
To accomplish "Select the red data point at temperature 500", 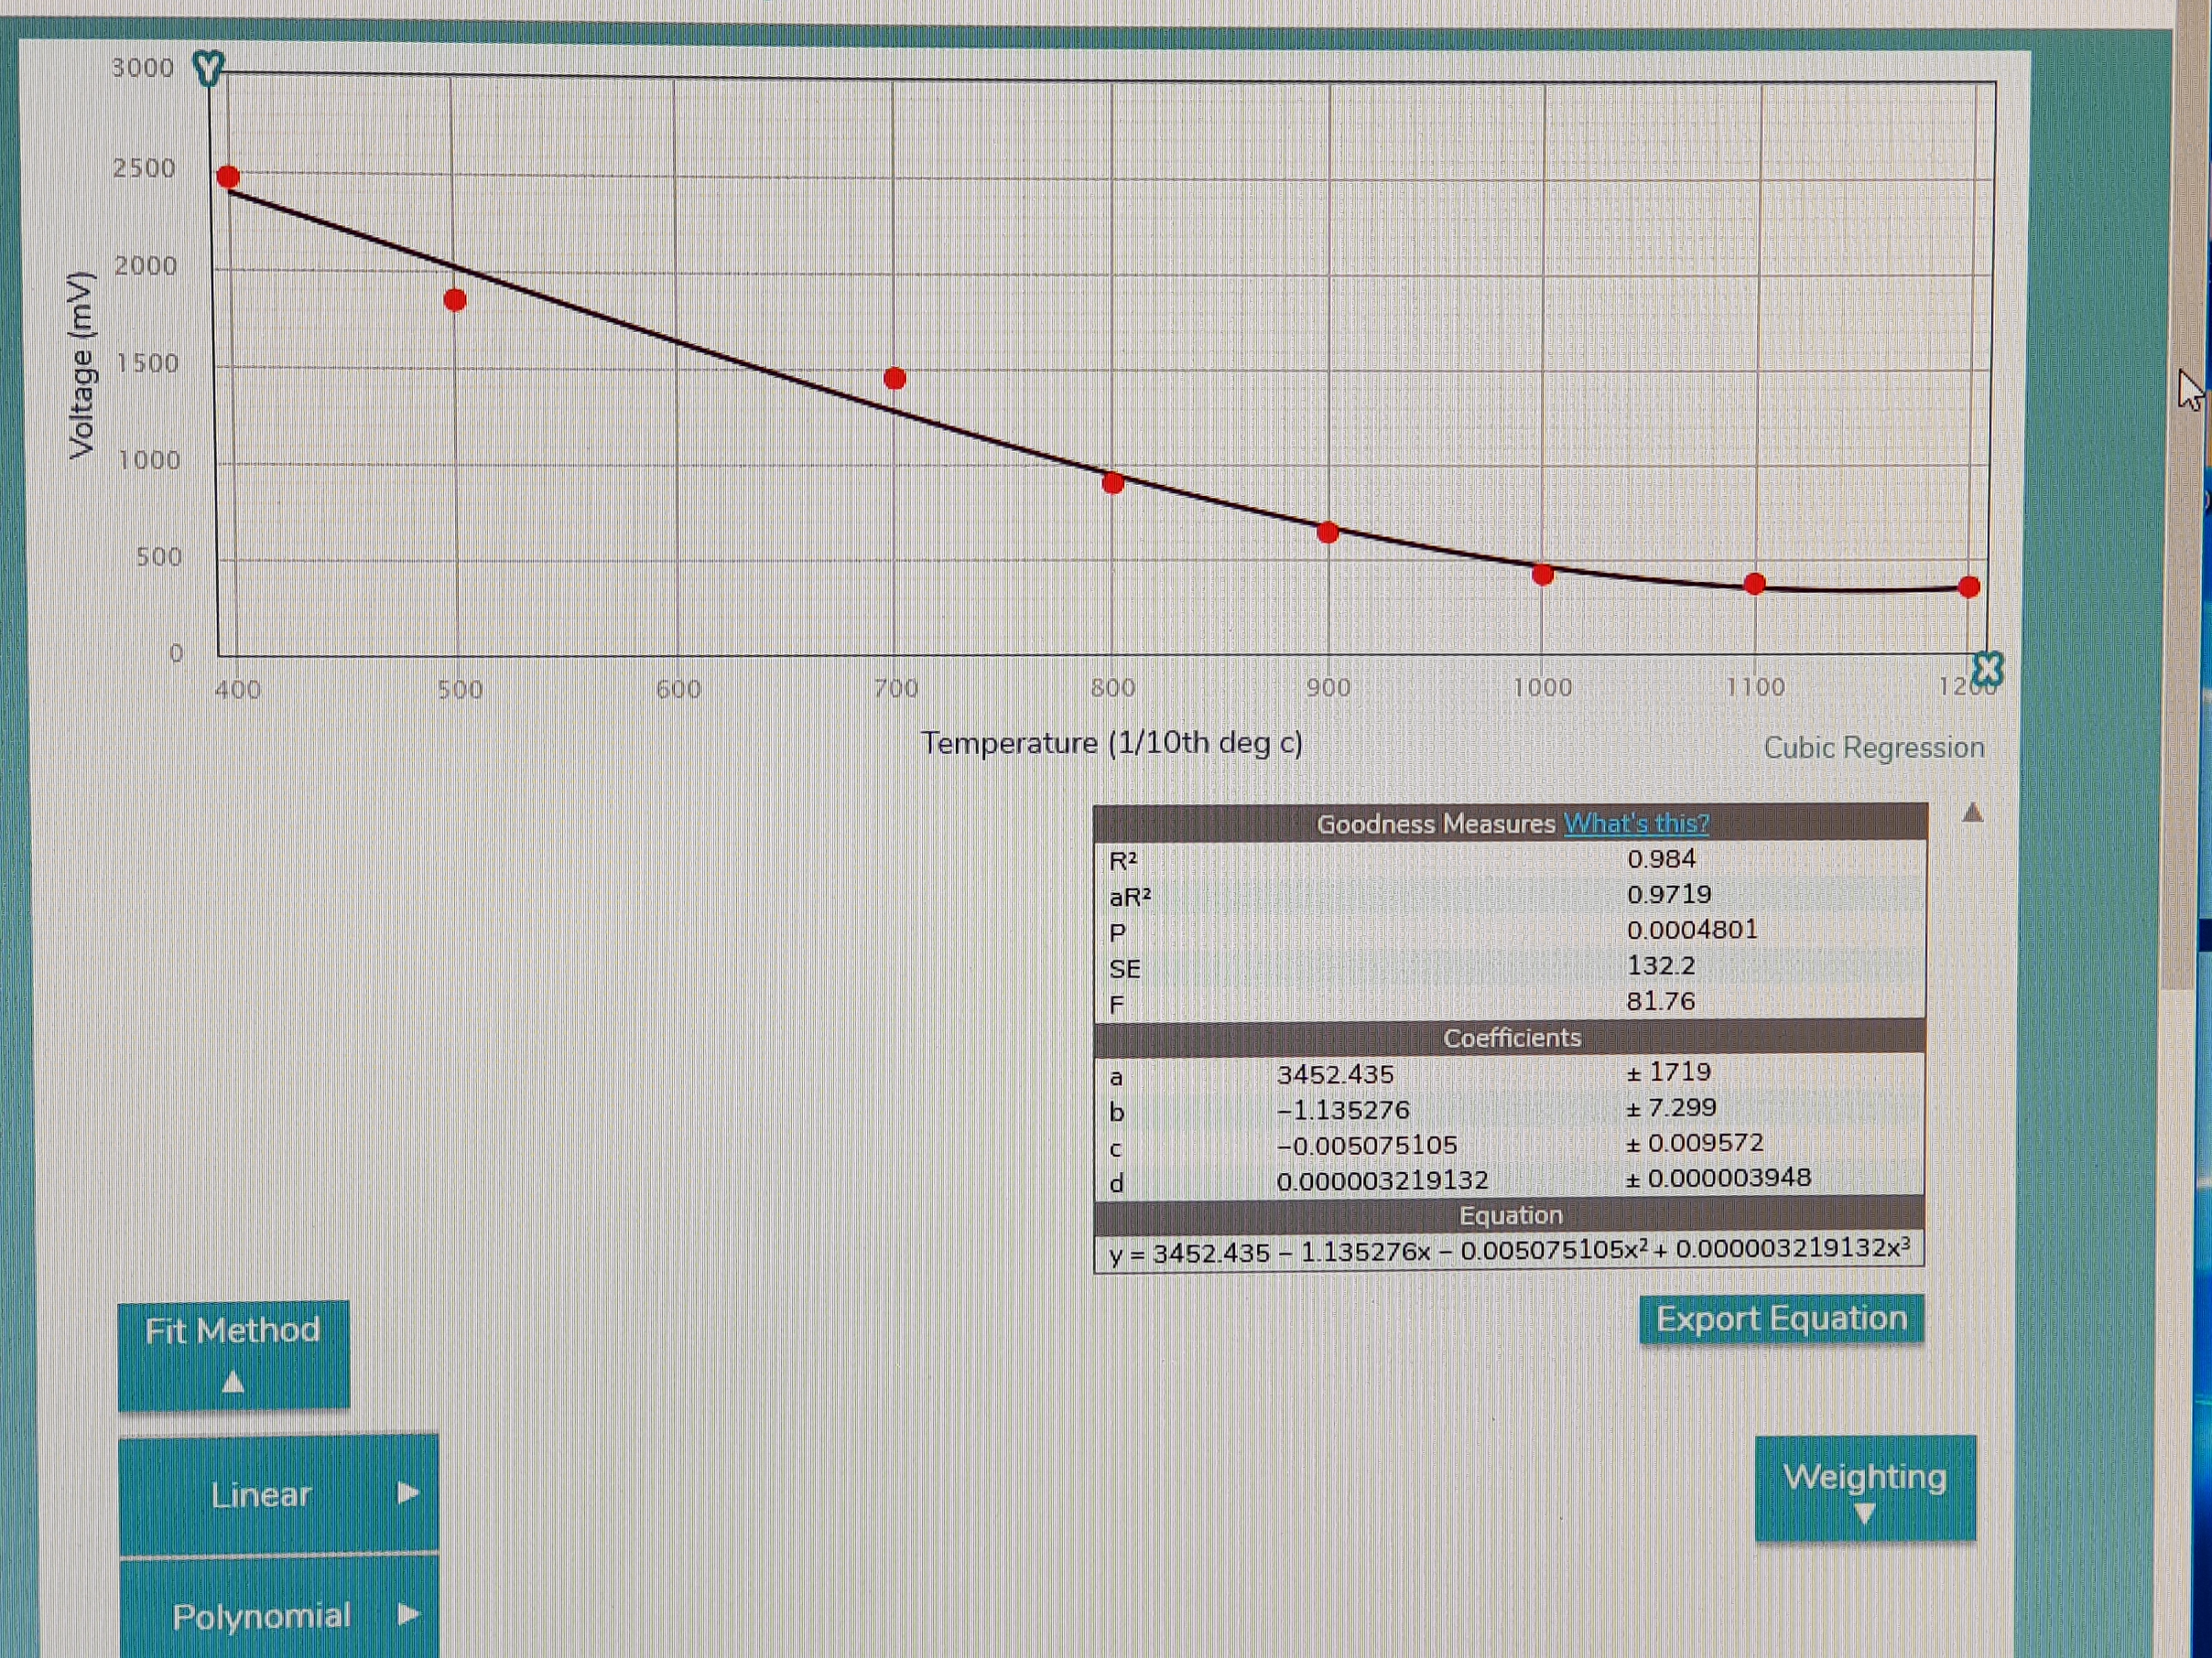I will (x=455, y=300).
